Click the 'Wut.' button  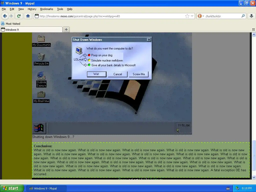click(96, 74)
